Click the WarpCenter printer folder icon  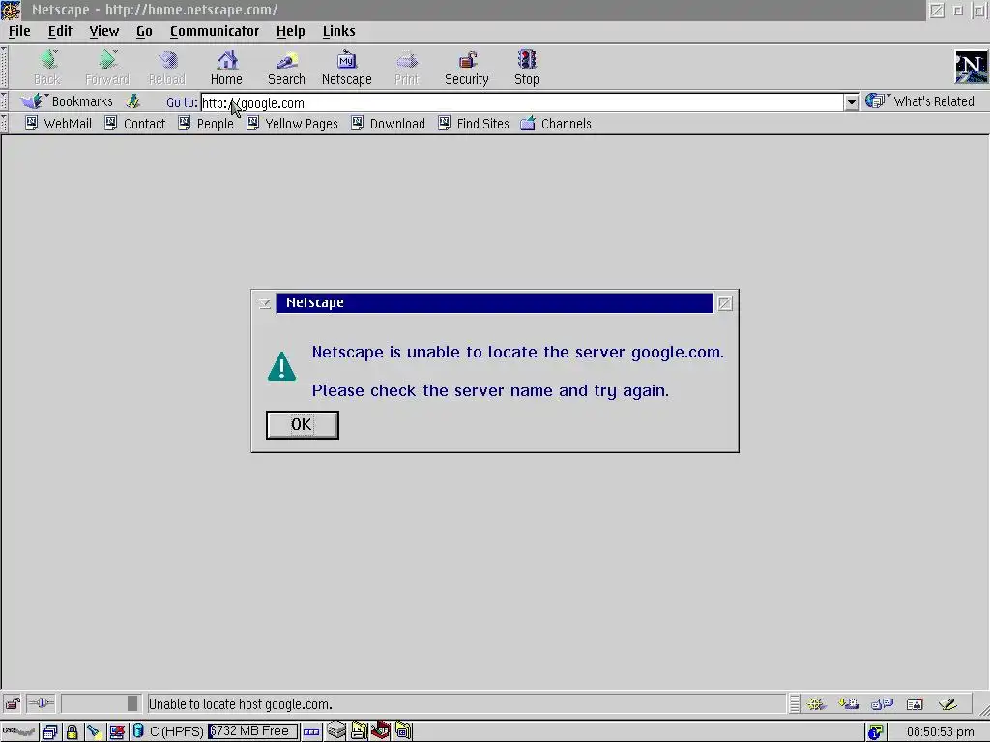pos(359,730)
